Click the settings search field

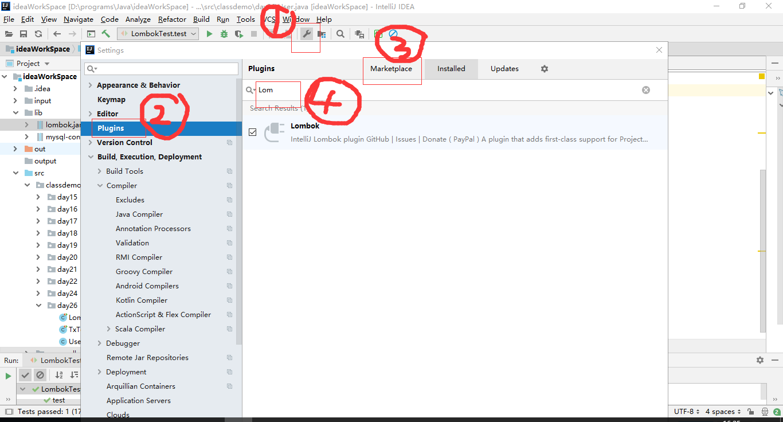click(161, 69)
